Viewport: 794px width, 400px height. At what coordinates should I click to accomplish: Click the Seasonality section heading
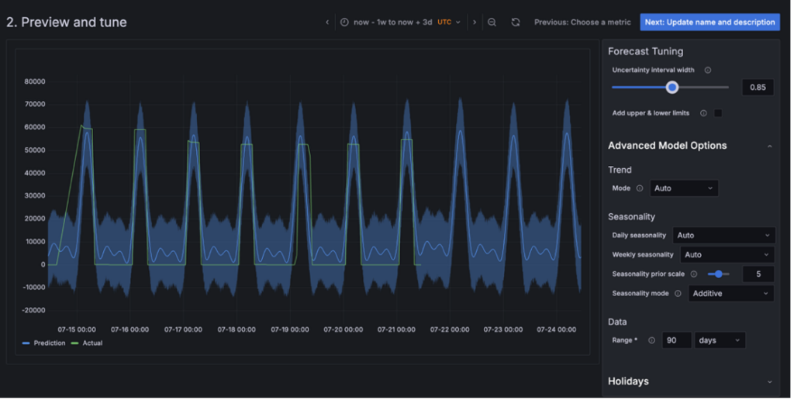(x=631, y=217)
